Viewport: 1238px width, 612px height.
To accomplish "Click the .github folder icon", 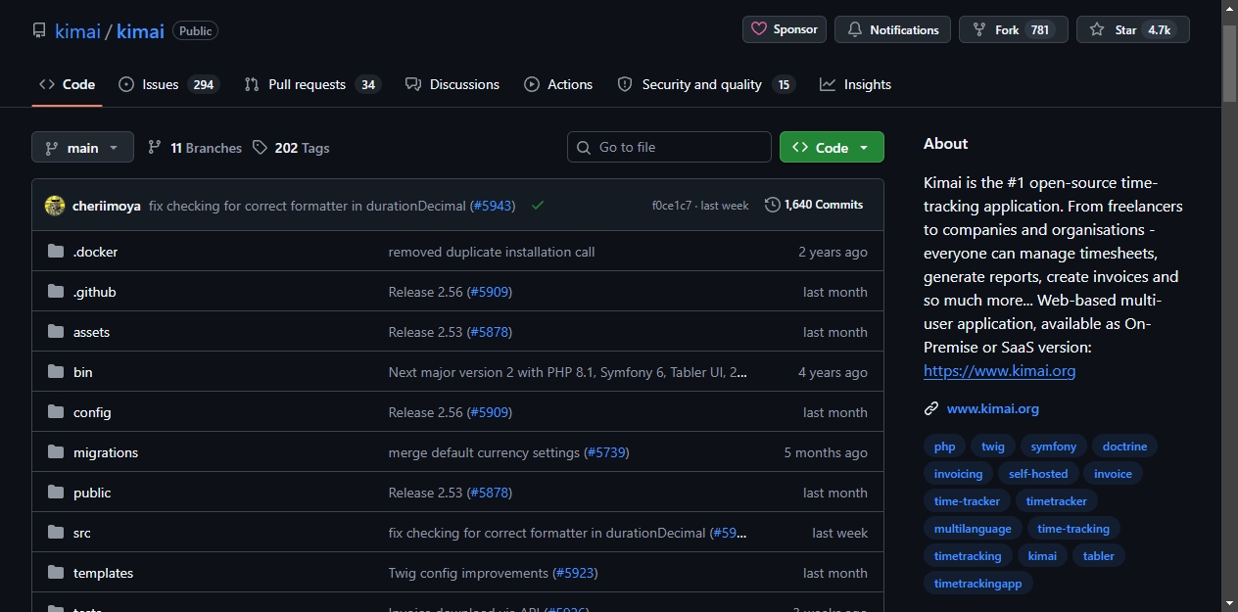I will tap(56, 292).
